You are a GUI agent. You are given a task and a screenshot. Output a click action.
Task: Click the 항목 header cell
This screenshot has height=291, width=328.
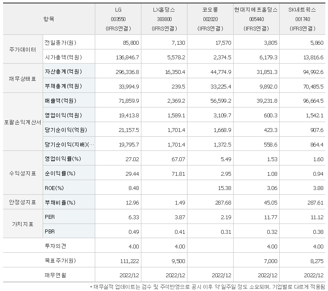coord(49,19)
